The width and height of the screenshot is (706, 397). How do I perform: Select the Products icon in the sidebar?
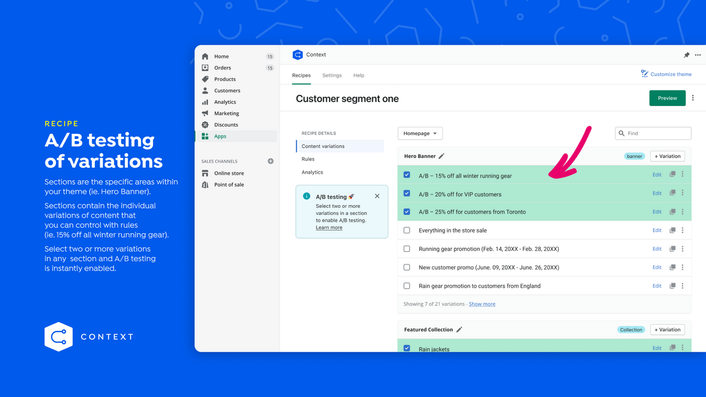(x=206, y=79)
